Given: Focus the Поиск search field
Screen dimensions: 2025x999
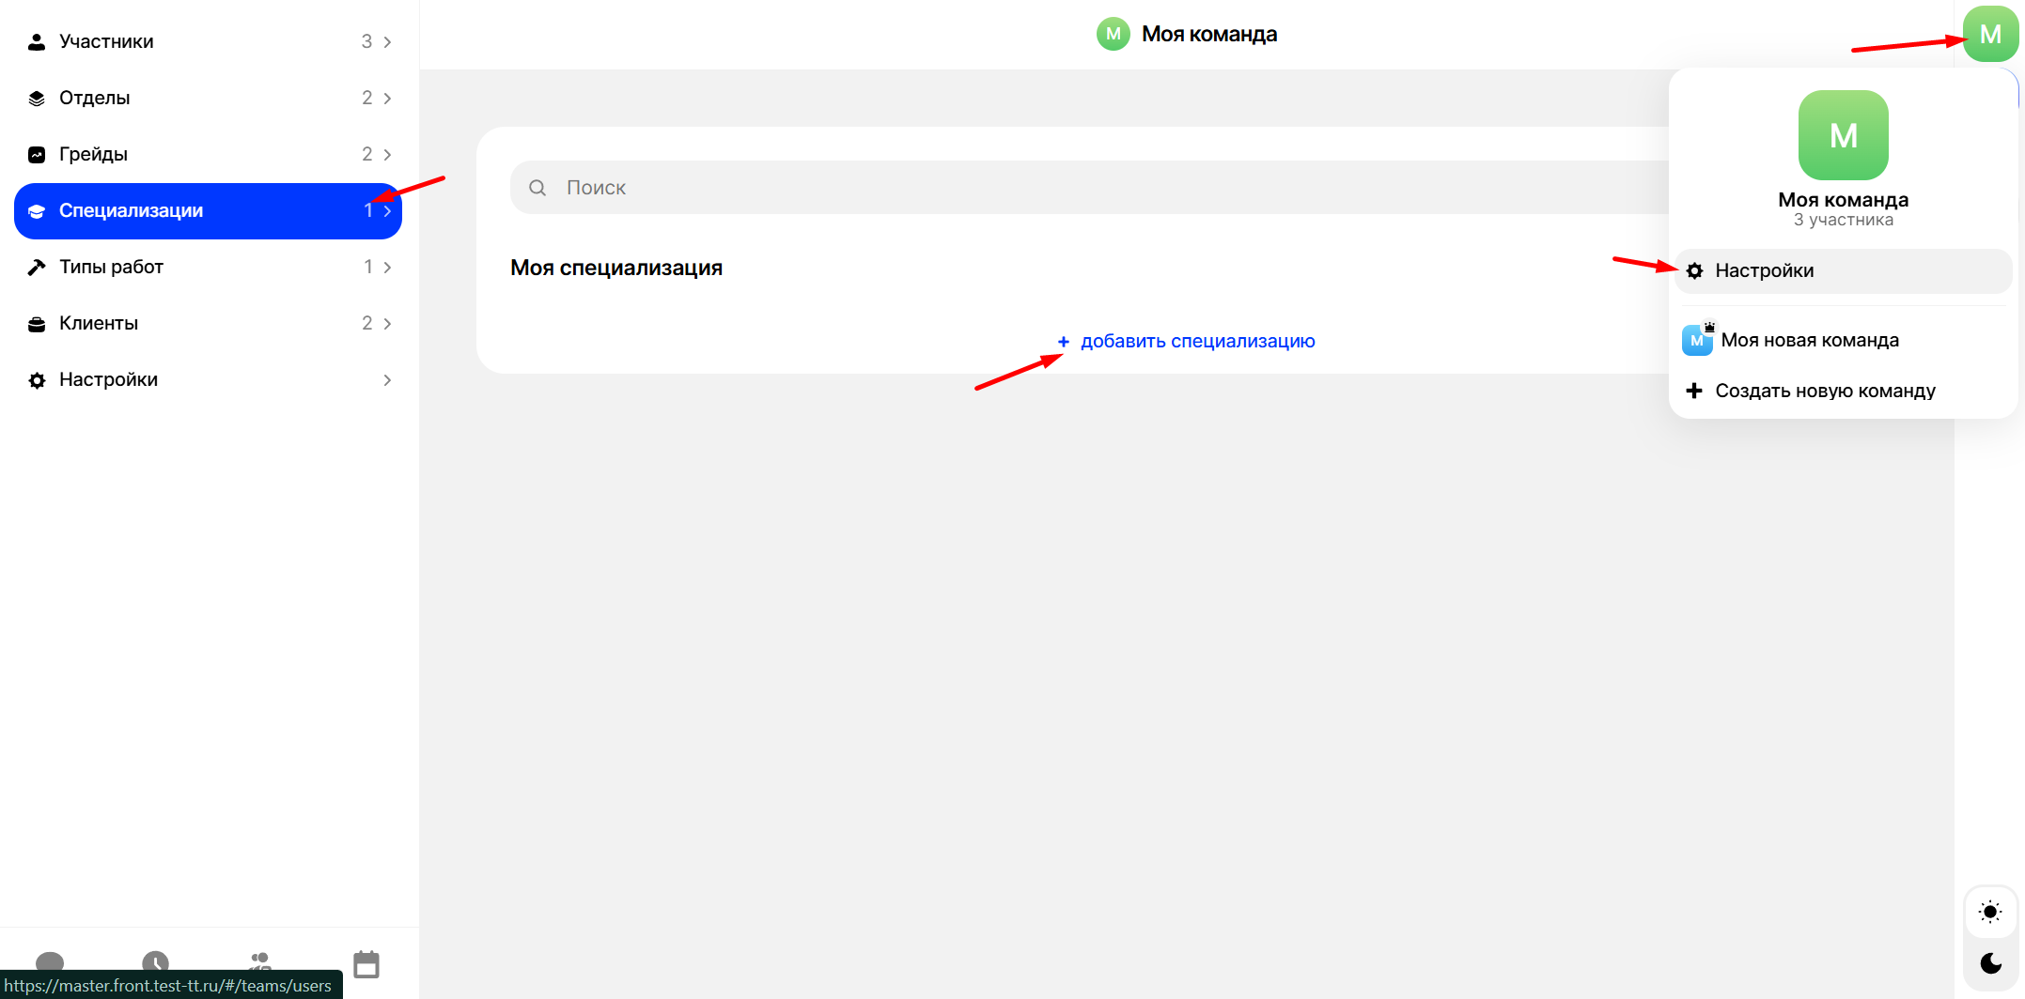Looking at the screenshot, I should coord(1034,188).
